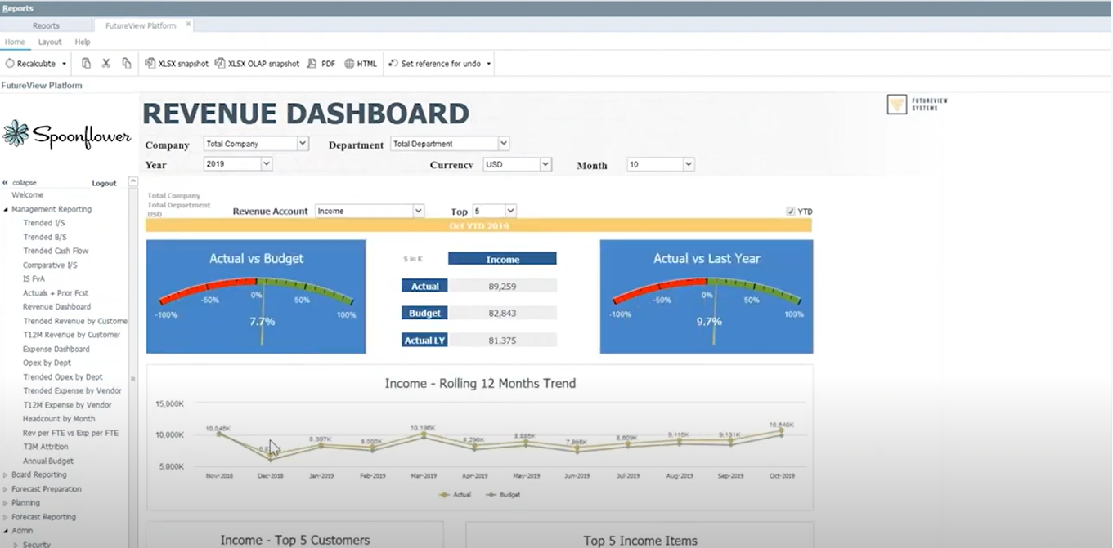Switch to the Layout tab

click(49, 42)
